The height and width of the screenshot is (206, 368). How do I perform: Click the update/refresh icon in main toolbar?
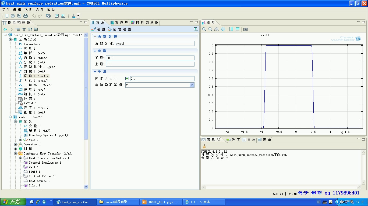48,16
